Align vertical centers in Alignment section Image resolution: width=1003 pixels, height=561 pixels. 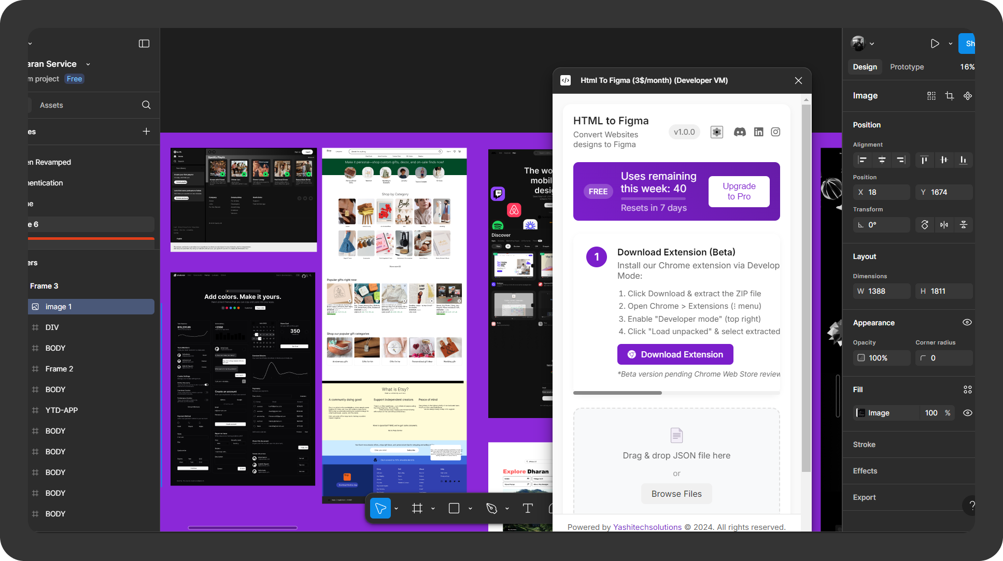coord(944,160)
